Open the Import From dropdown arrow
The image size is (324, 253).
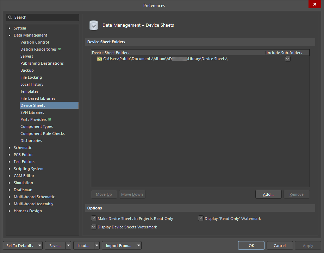139,246
